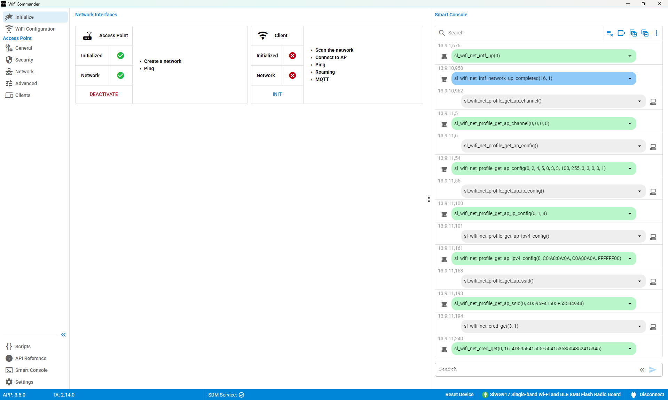Expand the get_ap_config response with numbers
The image size is (668, 400).
630,169
